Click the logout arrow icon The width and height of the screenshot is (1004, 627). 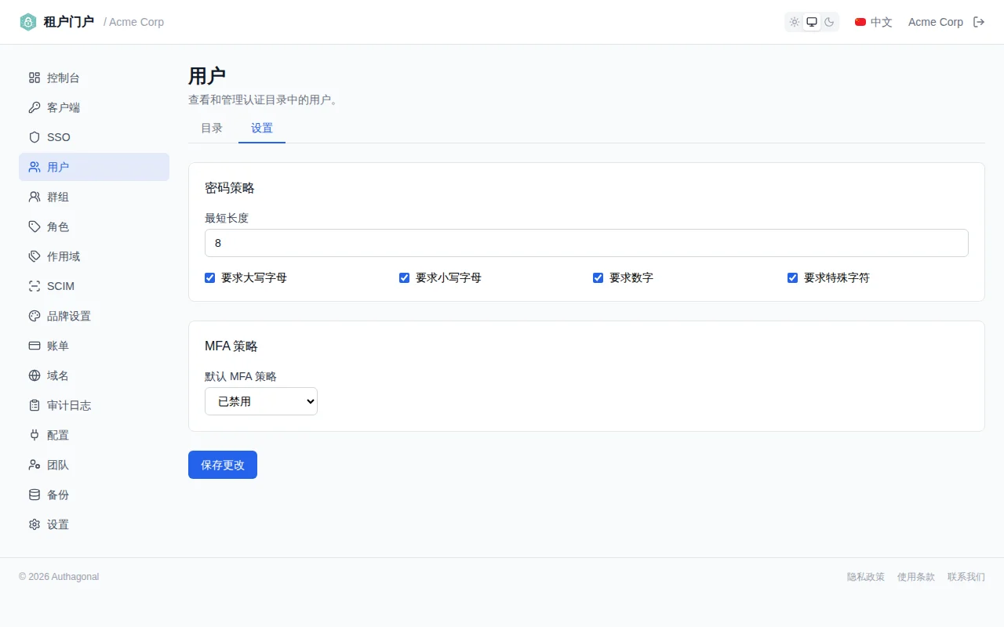tap(979, 22)
